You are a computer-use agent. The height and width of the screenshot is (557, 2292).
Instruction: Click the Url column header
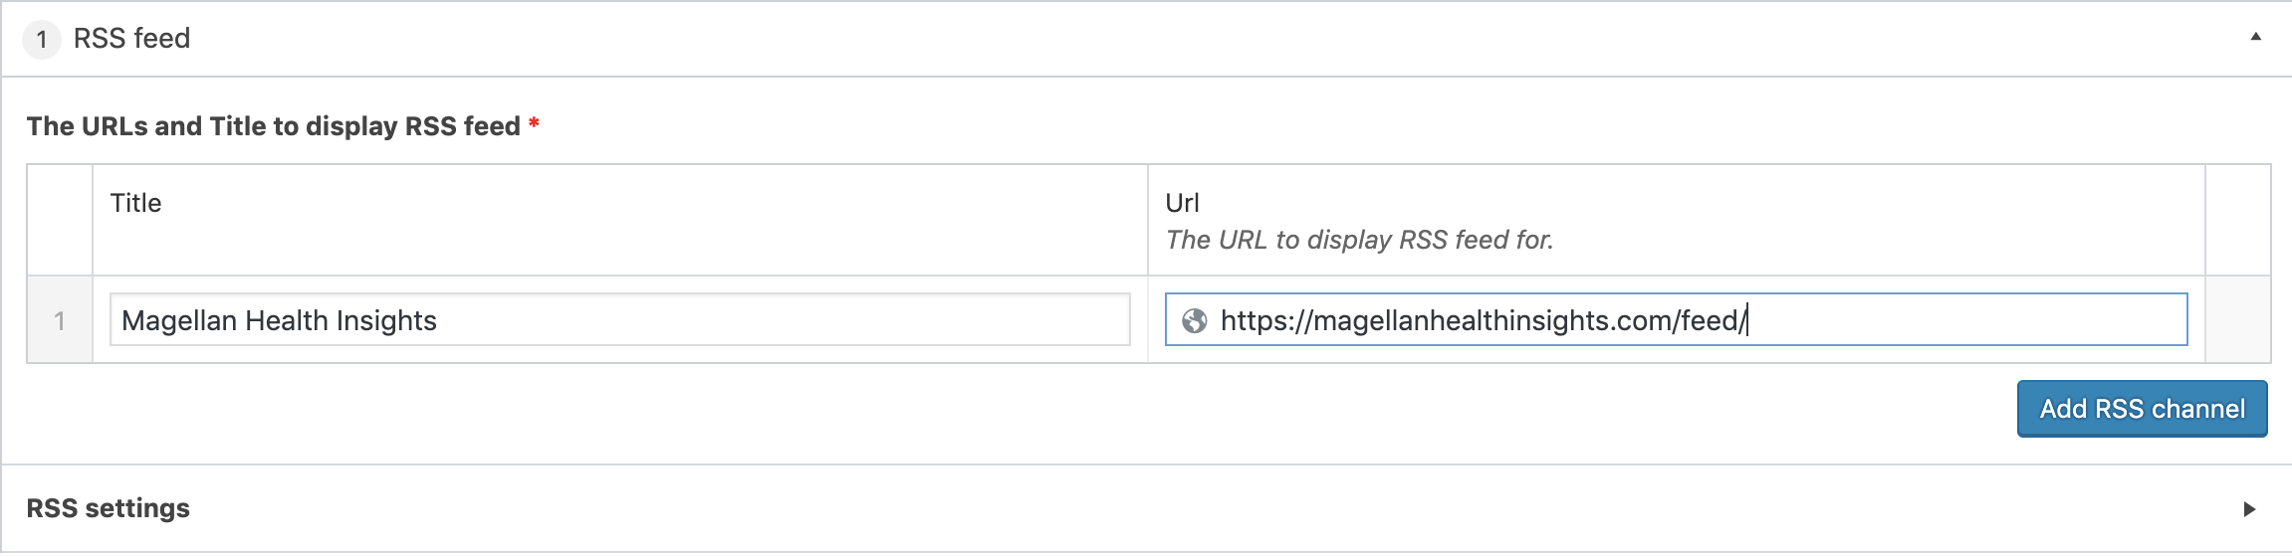pos(1182,203)
